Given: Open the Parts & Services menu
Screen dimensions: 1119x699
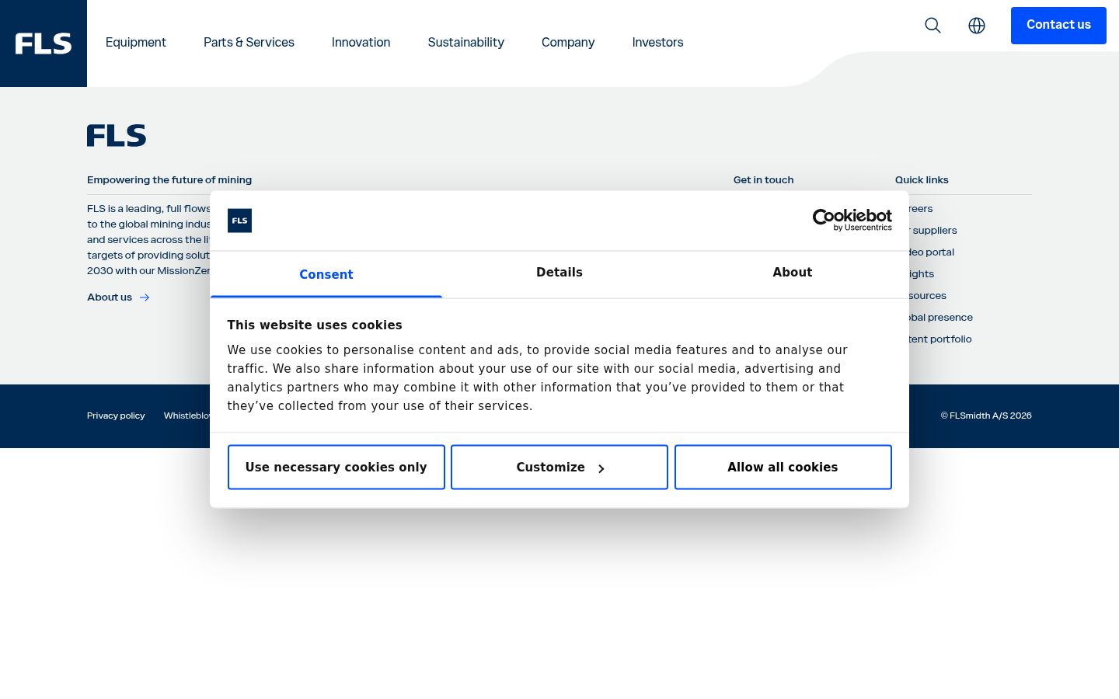Looking at the screenshot, I should 249,43.
